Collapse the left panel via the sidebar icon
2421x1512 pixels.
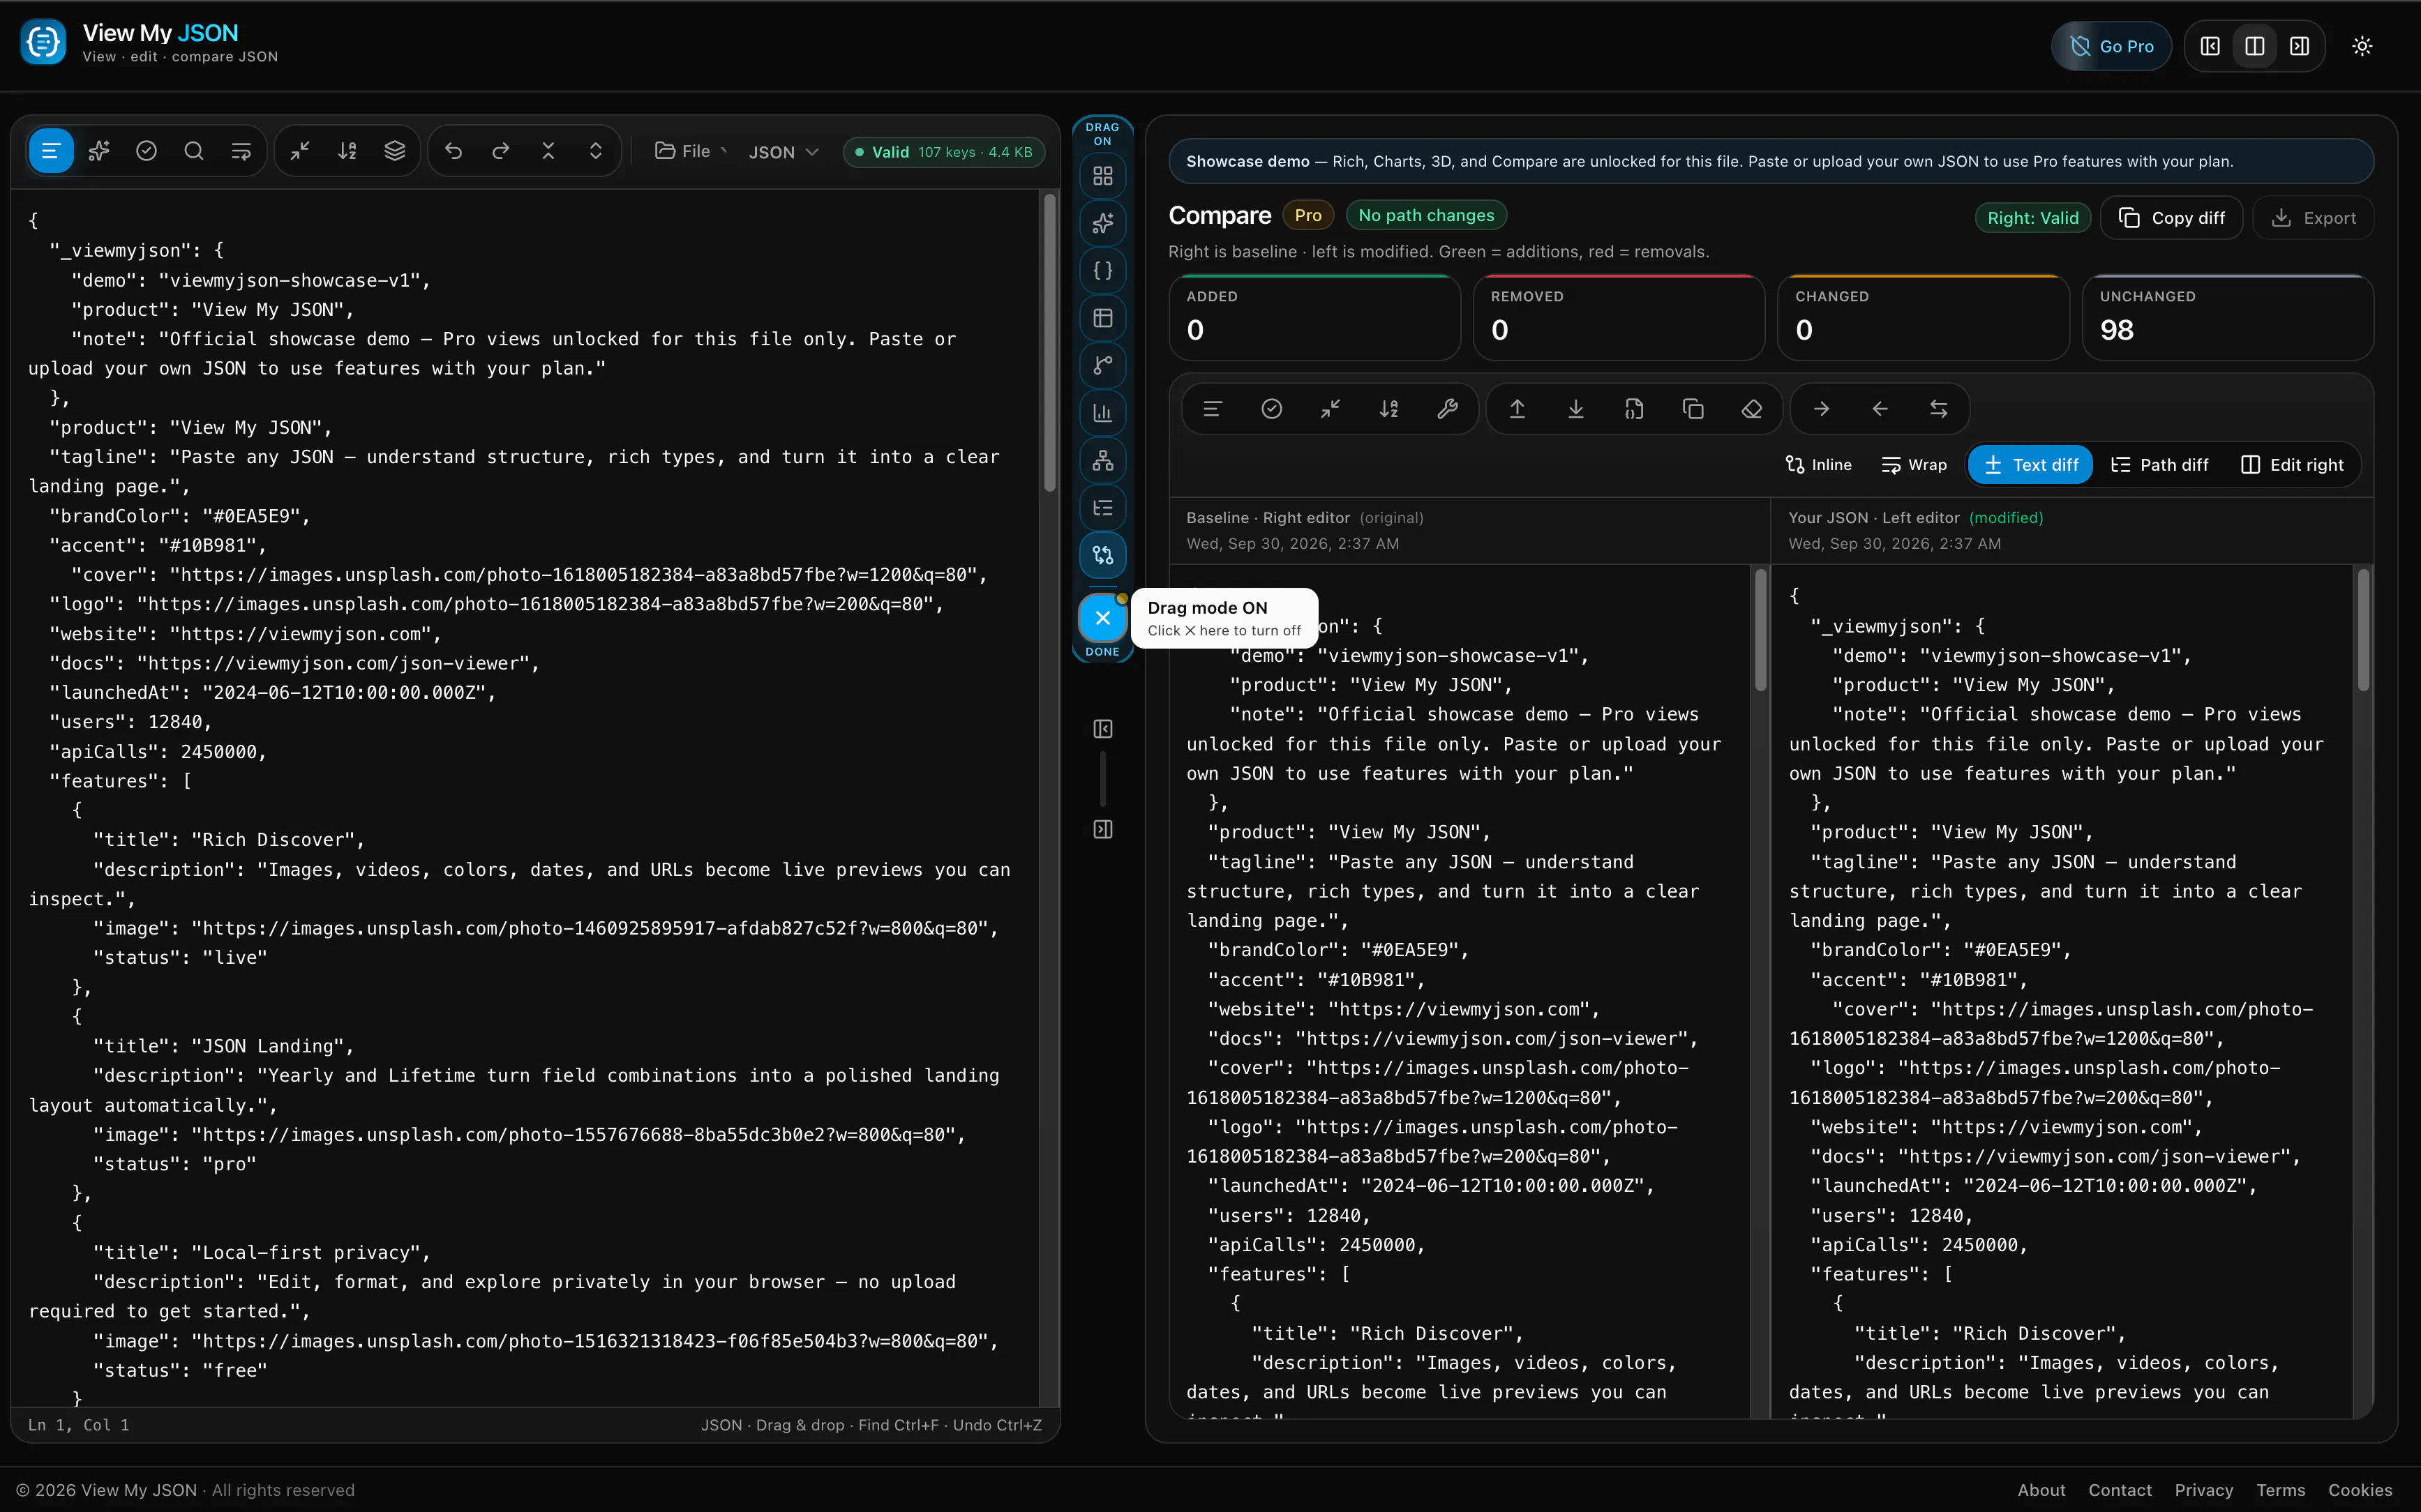[x=1102, y=729]
